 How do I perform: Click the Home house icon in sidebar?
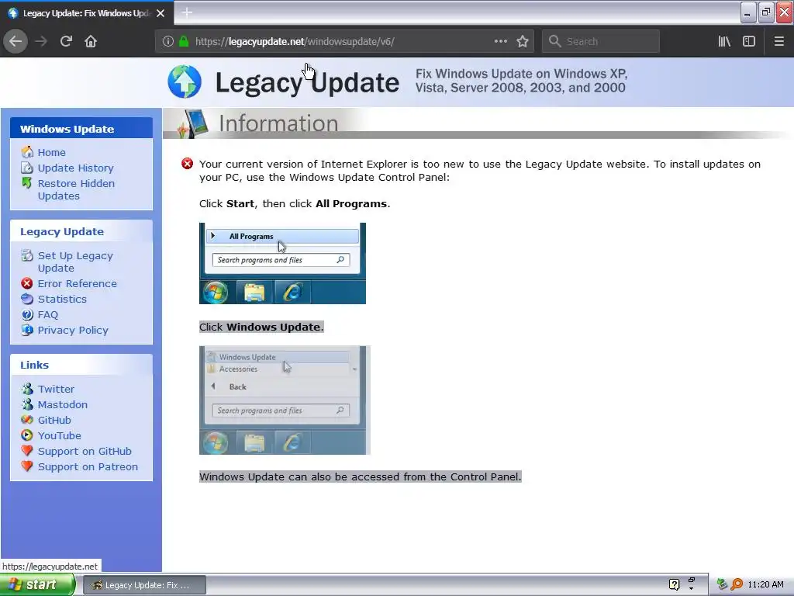(x=27, y=152)
